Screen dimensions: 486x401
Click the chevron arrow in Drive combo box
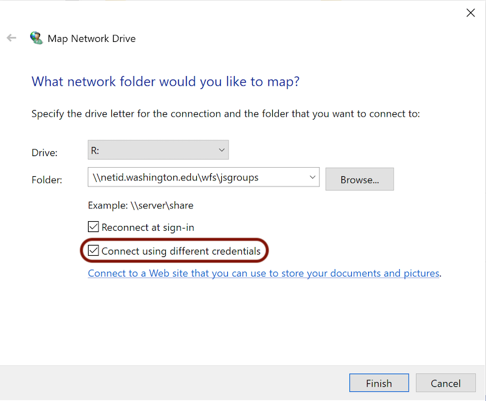(222, 150)
